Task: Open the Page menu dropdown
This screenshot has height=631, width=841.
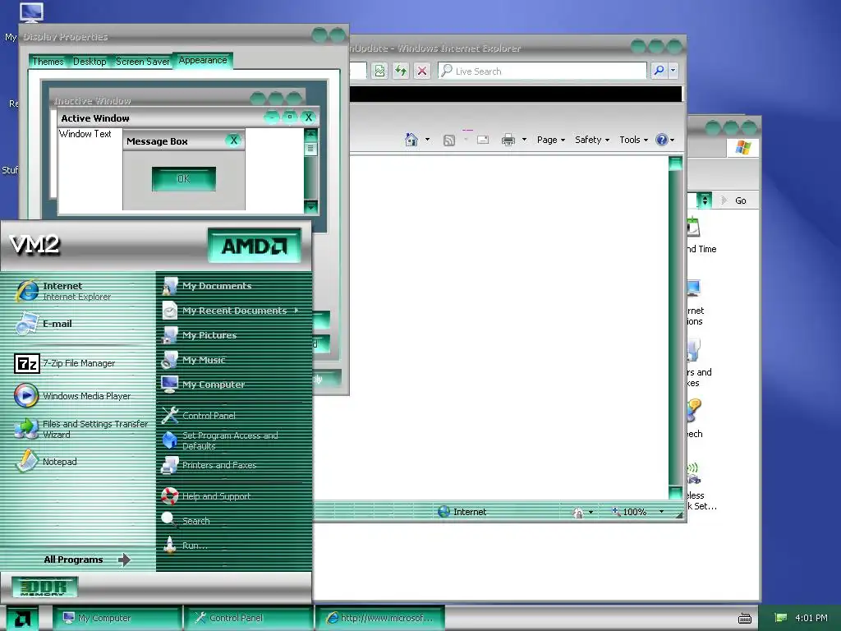Action: (x=551, y=140)
